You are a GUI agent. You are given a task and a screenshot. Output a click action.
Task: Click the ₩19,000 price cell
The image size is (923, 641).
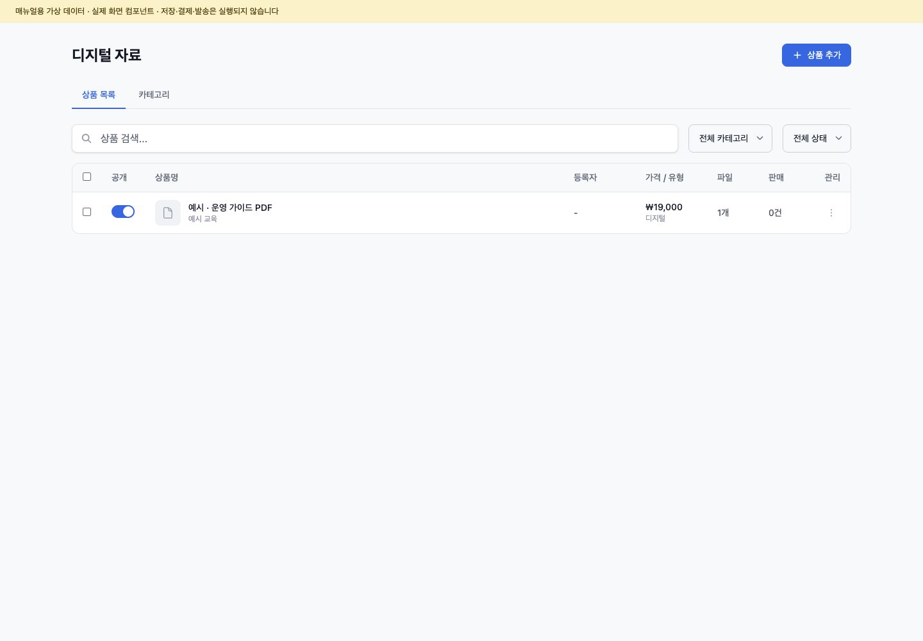[664, 207]
